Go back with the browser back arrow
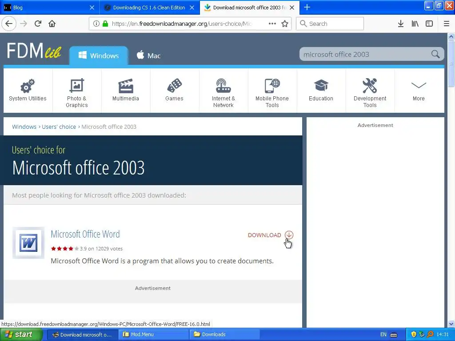455x341 pixels. (9, 24)
